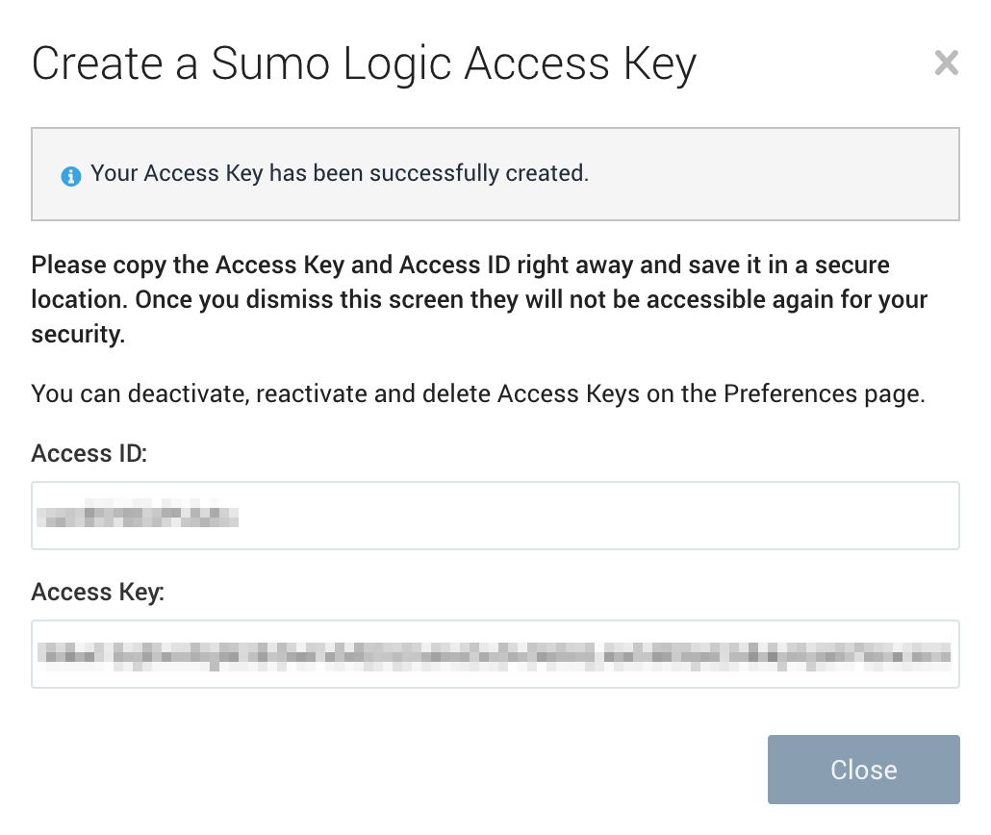Screen dimensions: 991x835
Task: Click empty space in the success banner
Action: 770,175
